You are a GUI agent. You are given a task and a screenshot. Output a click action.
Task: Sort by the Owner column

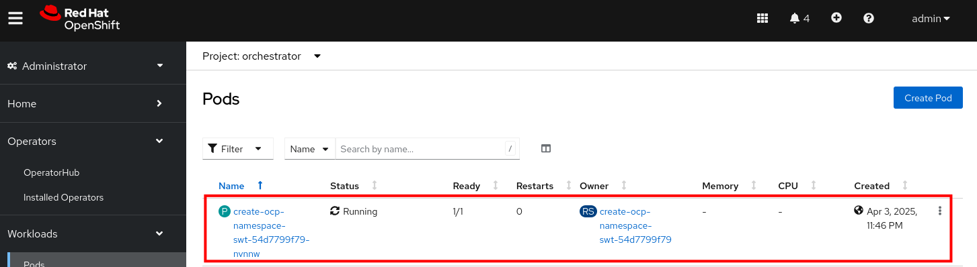603,186
